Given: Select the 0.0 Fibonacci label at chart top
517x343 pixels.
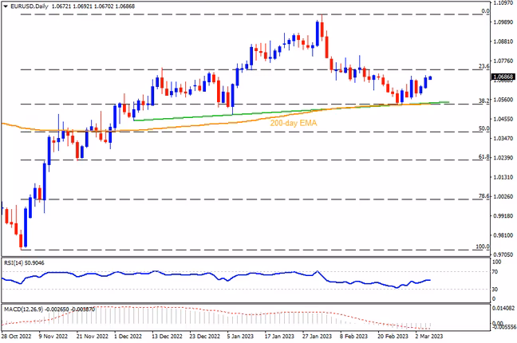Looking at the screenshot, I should [485, 11].
